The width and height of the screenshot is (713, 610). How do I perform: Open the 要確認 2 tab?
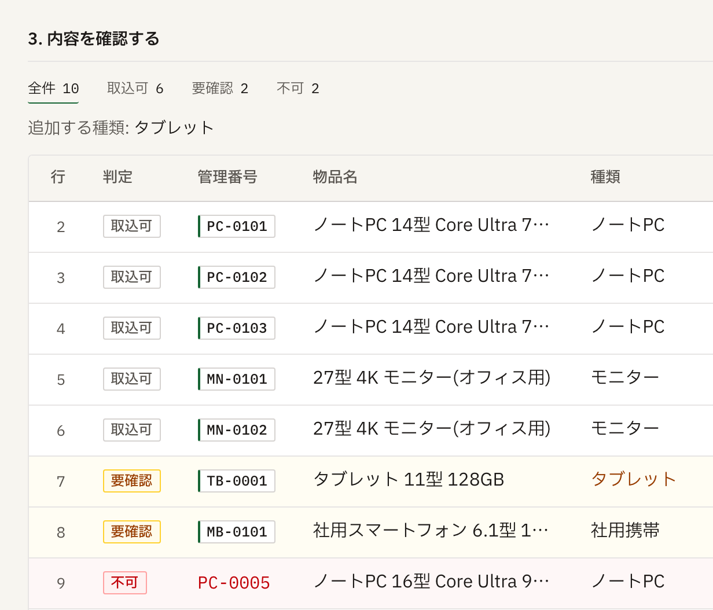[x=220, y=89]
